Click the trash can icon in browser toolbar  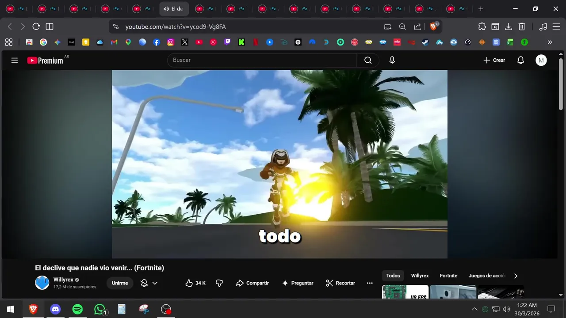[x=522, y=26]
